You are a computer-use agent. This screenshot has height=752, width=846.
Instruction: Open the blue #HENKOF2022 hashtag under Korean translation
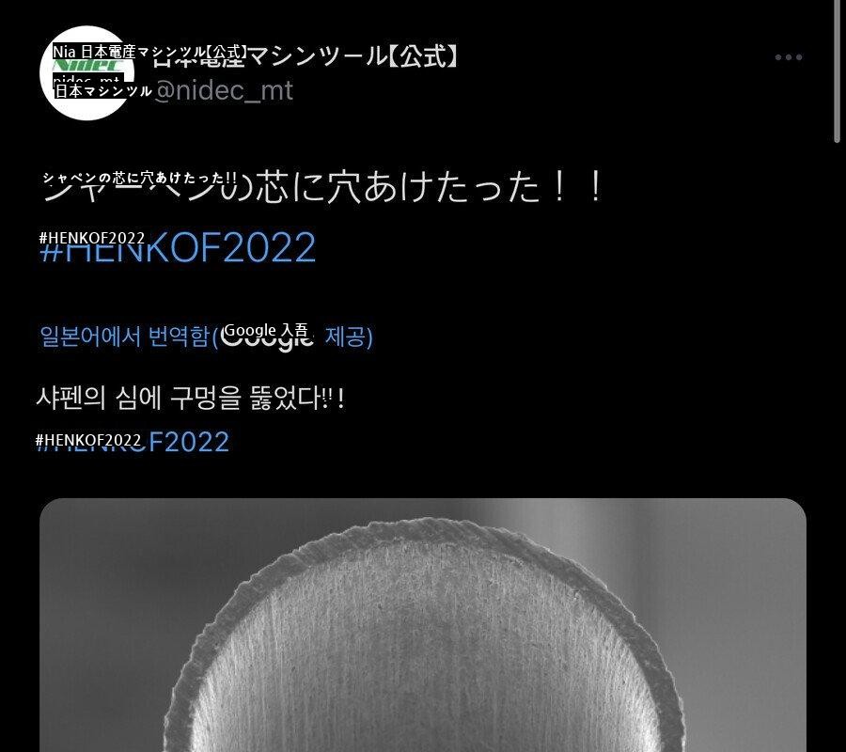pos(133,442)
